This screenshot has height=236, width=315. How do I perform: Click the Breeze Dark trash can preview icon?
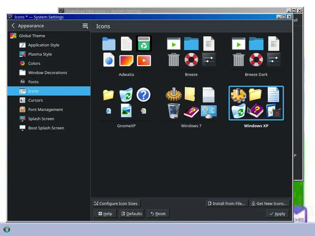(x=239, y=60)
